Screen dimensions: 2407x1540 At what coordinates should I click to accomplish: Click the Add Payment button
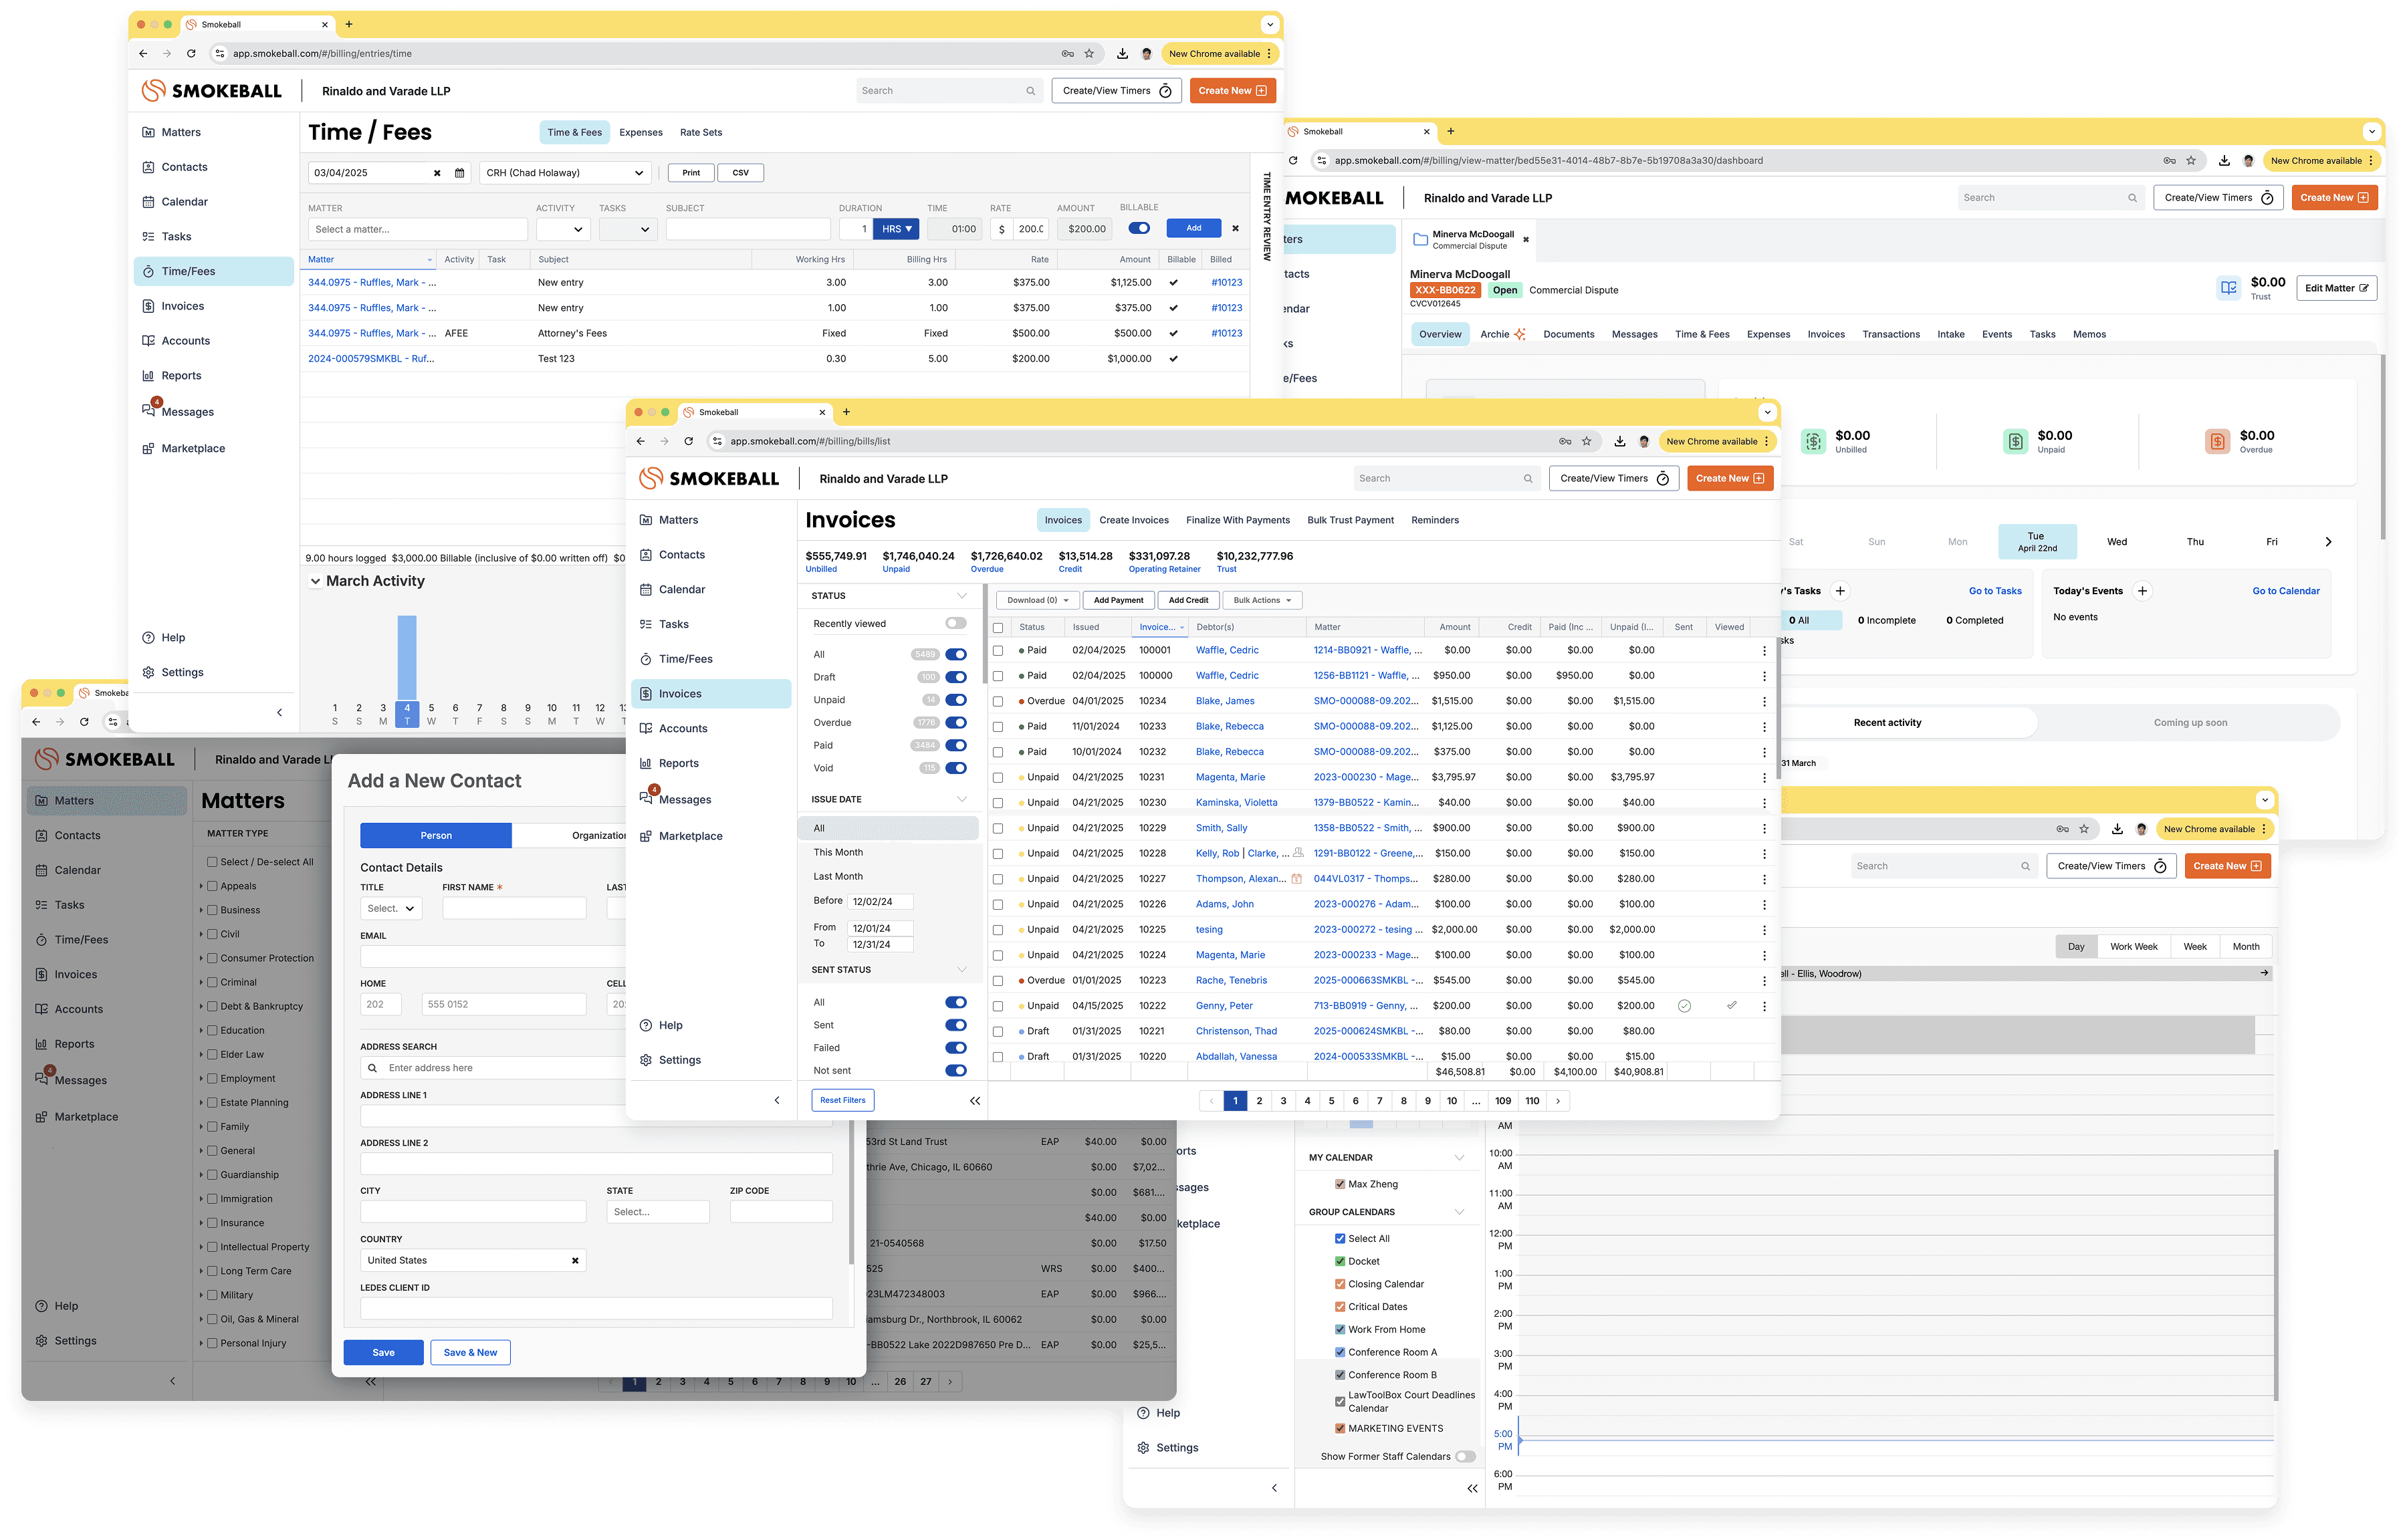pyautogui.click(x=1118, y=600)
